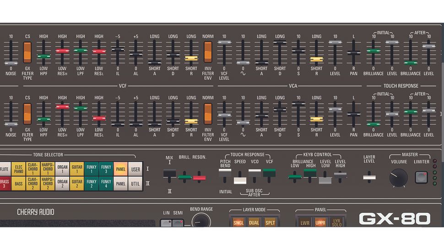Click the green VCF touch response slider
The image size is (444, 250).
coord(269,173)
